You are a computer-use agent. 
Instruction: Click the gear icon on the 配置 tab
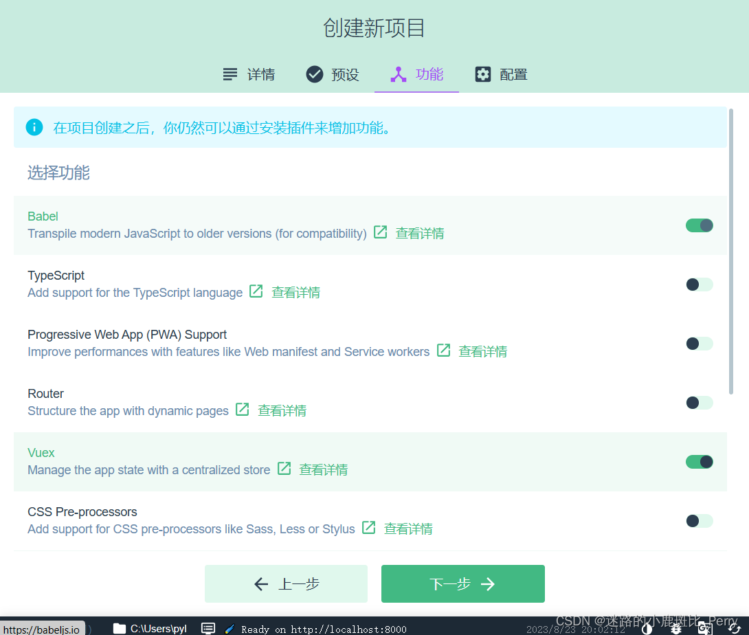pos(483,74)
